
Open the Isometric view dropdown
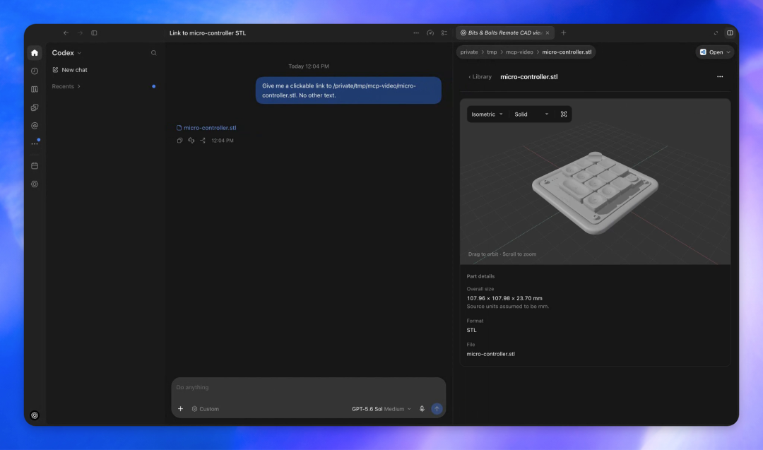coord(487,114)
